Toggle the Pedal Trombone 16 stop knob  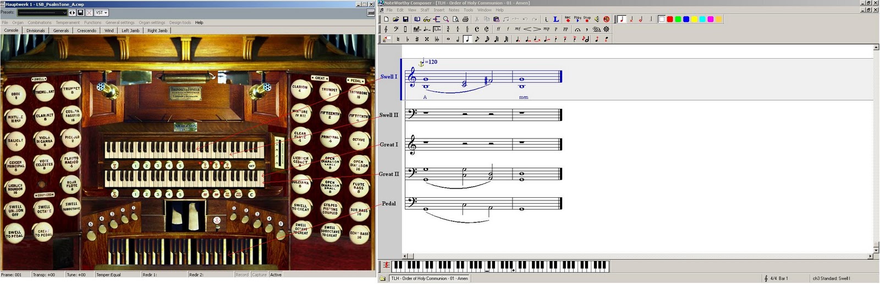(359, 95)
